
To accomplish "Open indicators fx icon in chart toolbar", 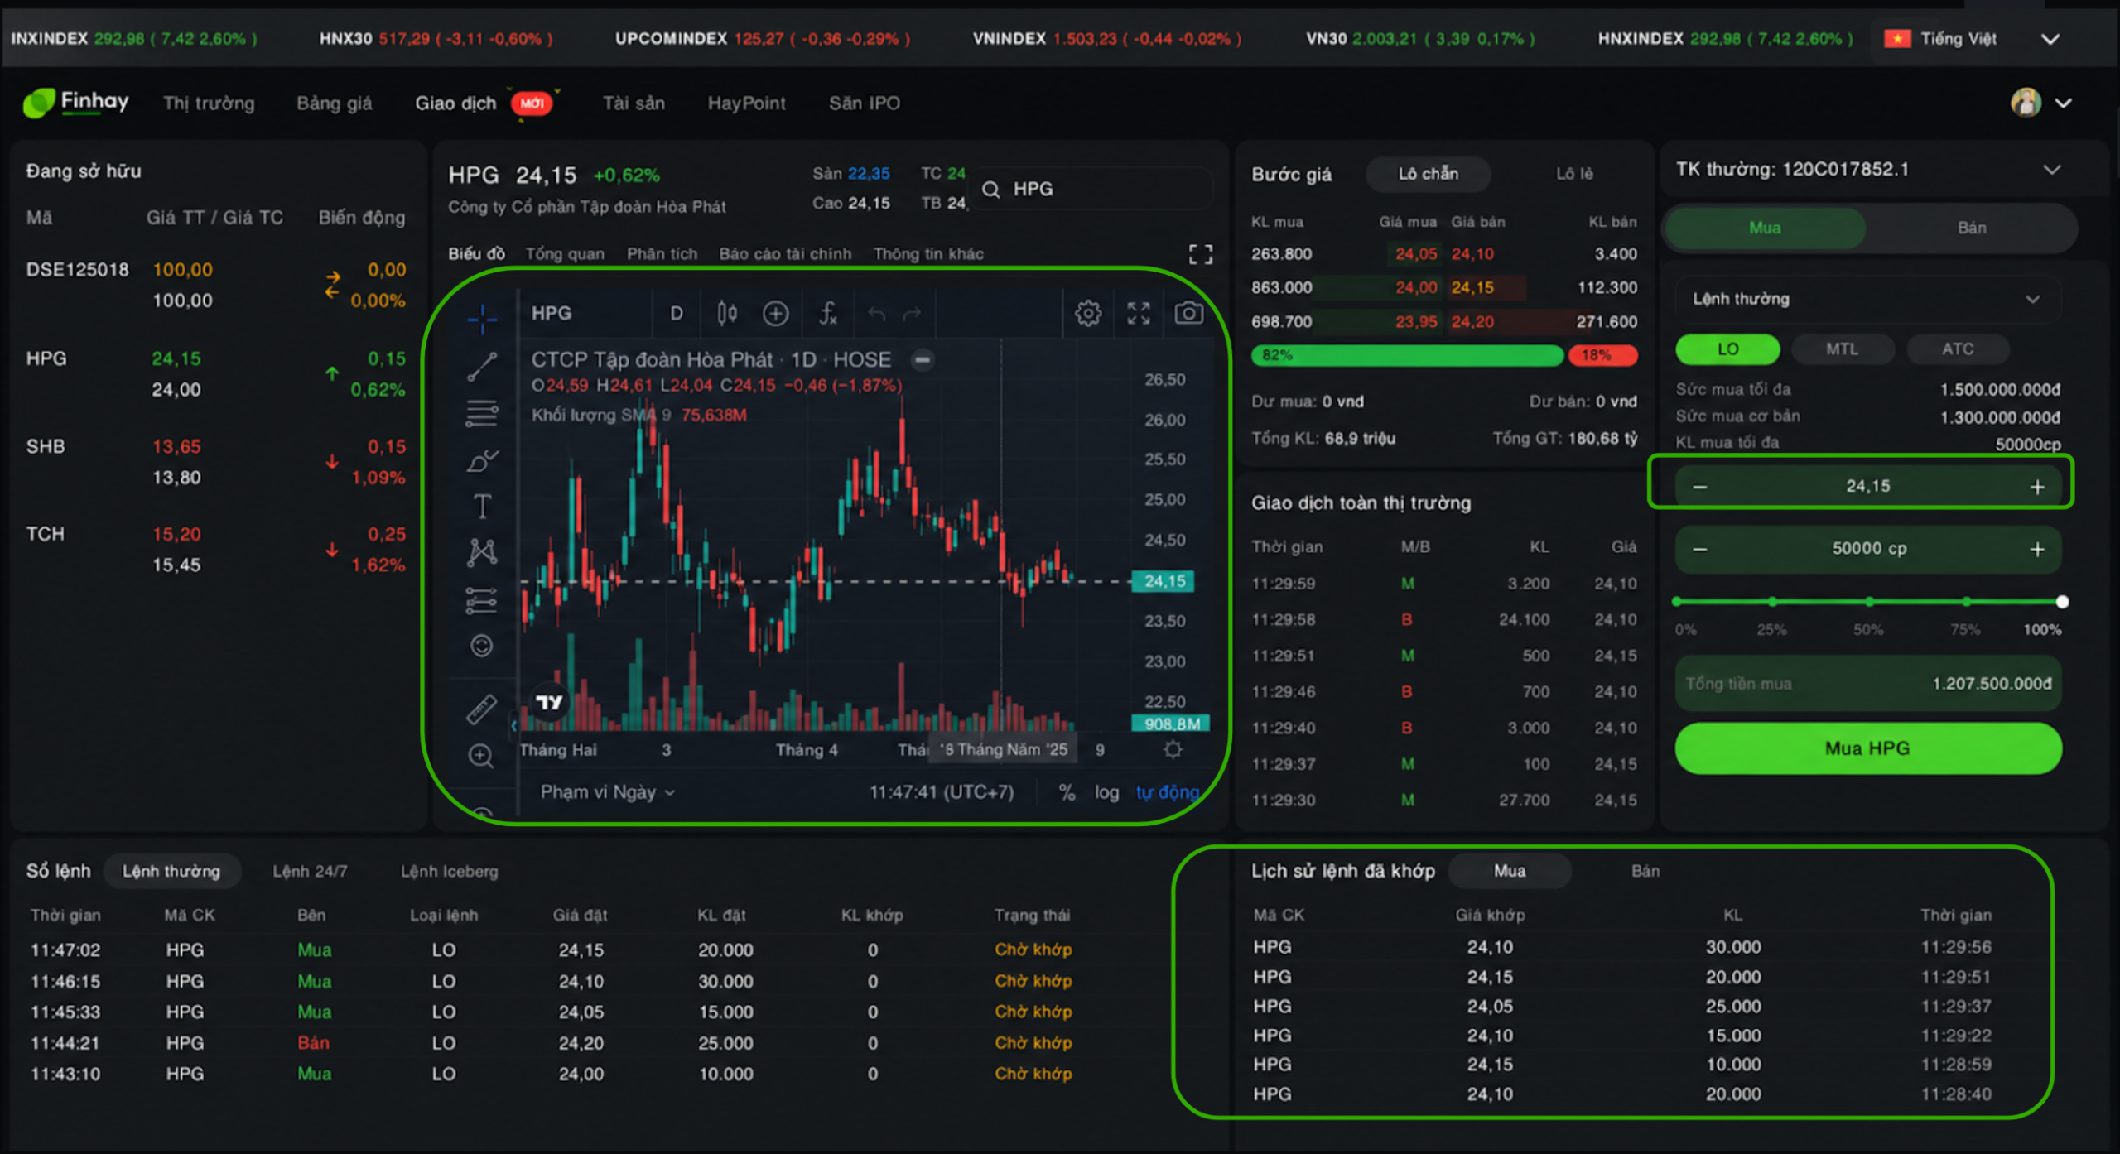I will [827, 313].
